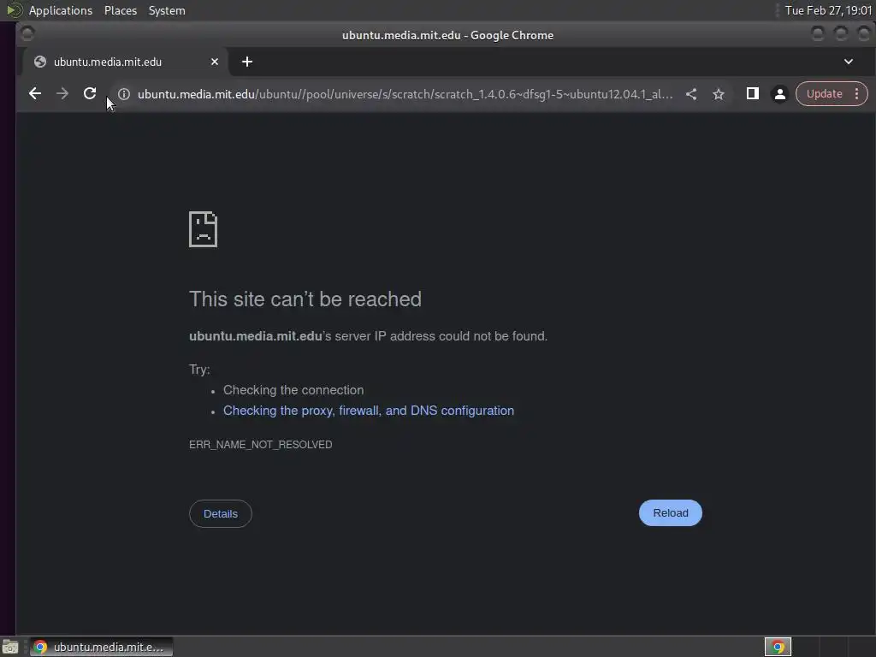Click the ERR_NAME_NOT_RESOLVED error code text
Image resolution: width=876 pixels, height=657 pixels.
click(x=260, y=445)
